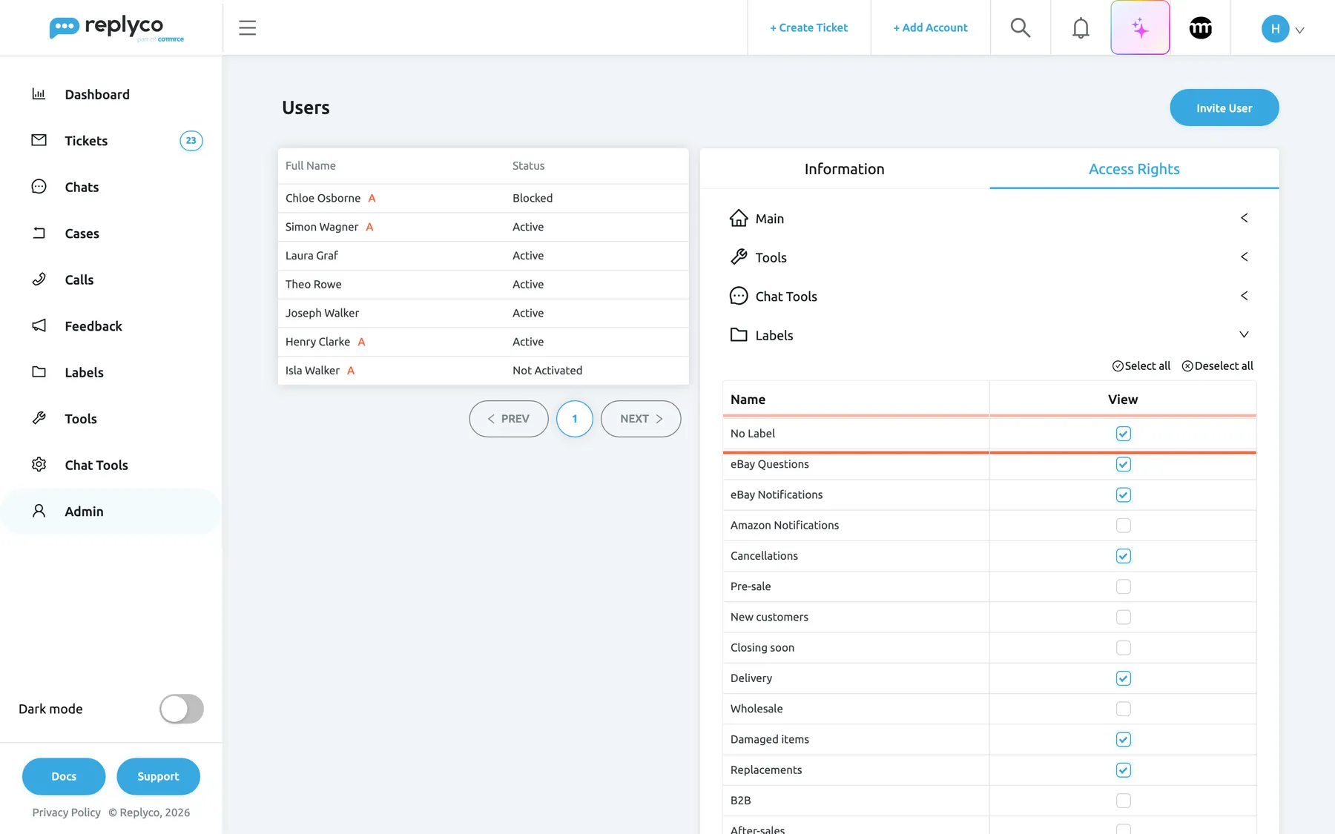Click the sidebar Chat Tools gear icon
The width and height of the screenshot is (1335, 834).
[x=39, y=464]
